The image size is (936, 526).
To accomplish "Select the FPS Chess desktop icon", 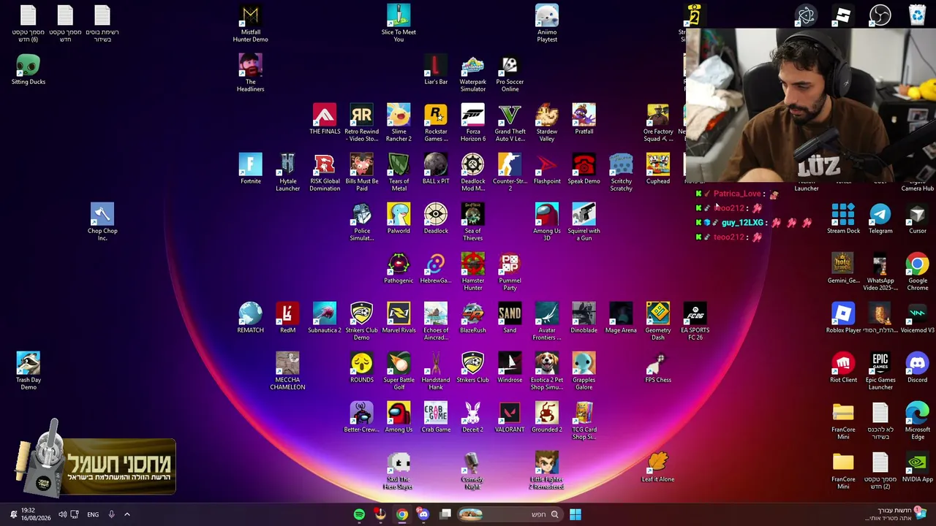I will tap(658, 367).
